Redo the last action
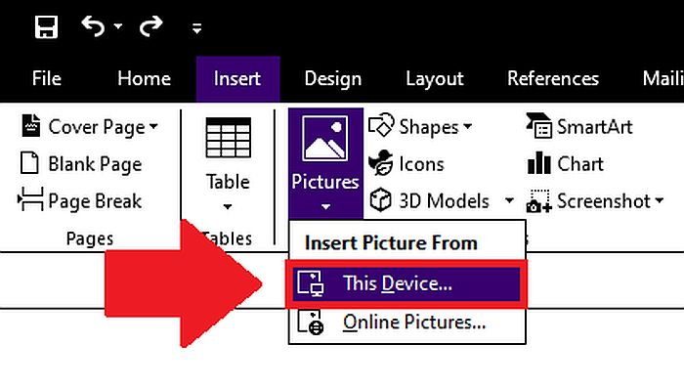684x388 pixels. click(150, 26)
